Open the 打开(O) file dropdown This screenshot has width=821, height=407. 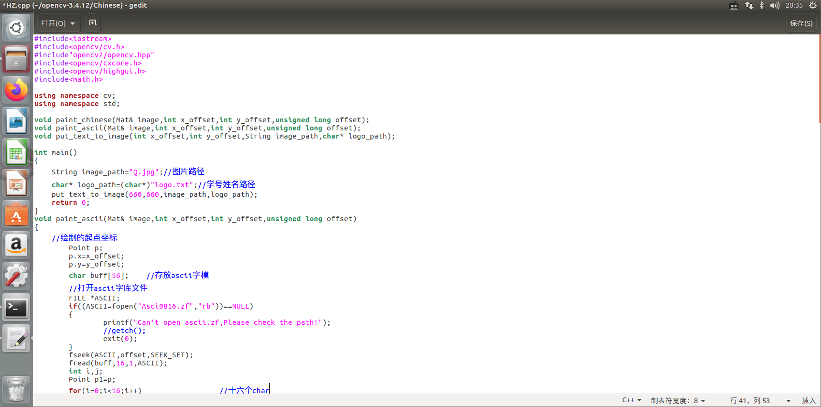(58, 23)
